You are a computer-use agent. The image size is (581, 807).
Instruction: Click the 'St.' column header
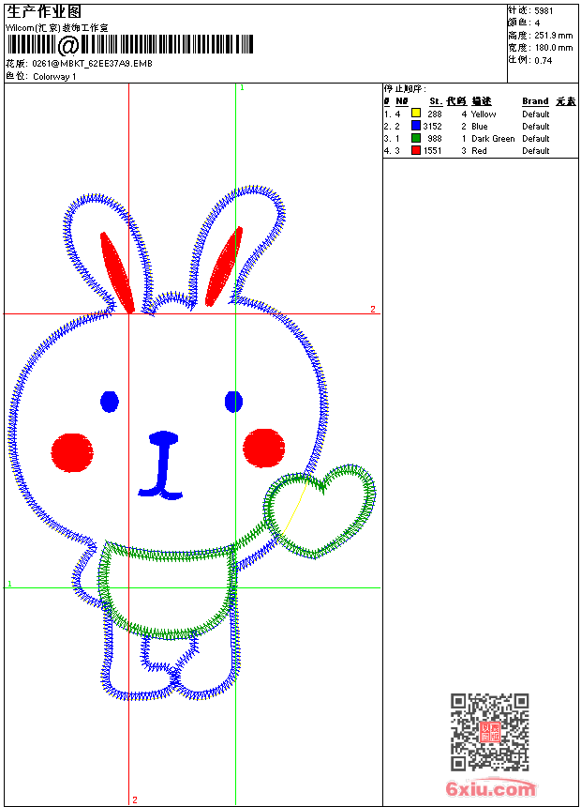tap(436, 101)
